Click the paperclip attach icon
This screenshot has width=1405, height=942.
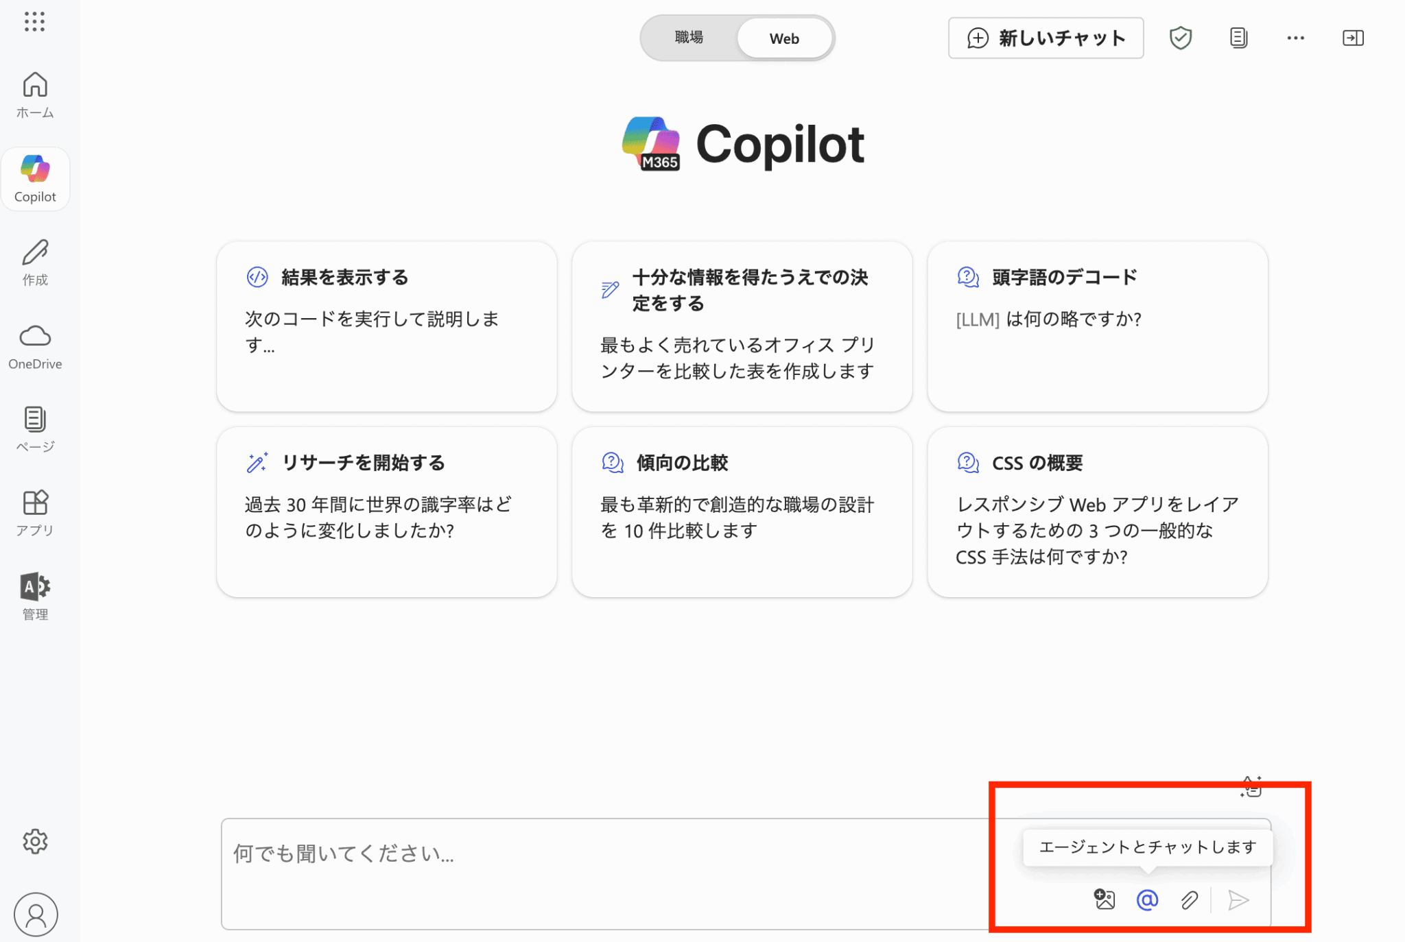[1190, 899]
